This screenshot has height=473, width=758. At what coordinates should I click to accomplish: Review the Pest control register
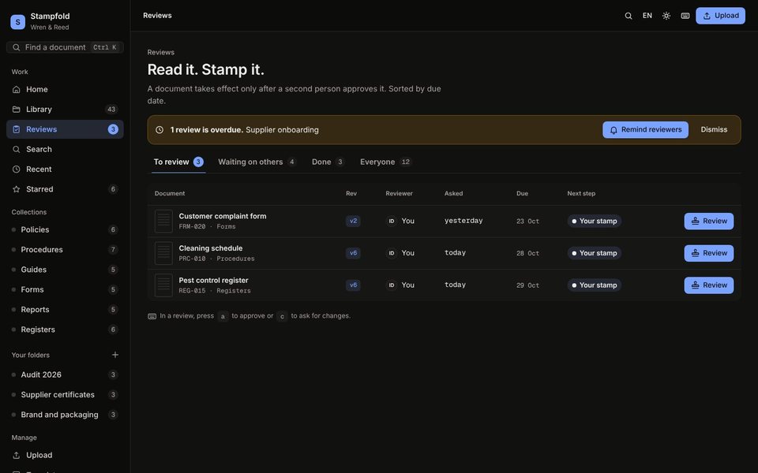click(x=709, y=285)
